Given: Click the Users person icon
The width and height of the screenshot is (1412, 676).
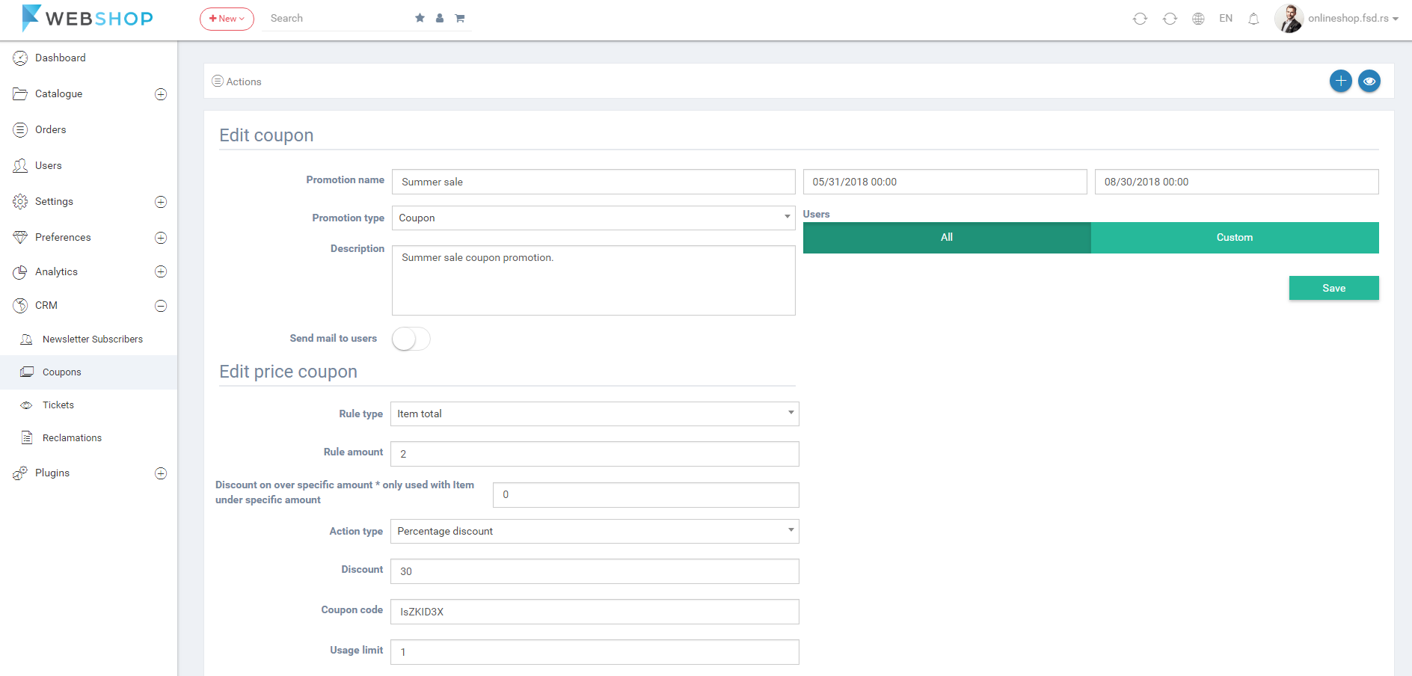Looking at the screenshot, I should coord(20,165).
